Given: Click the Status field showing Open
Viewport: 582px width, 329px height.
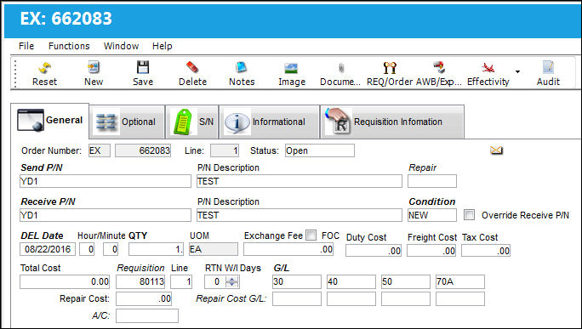Looking at the screenshot, I should pos(320,150).
